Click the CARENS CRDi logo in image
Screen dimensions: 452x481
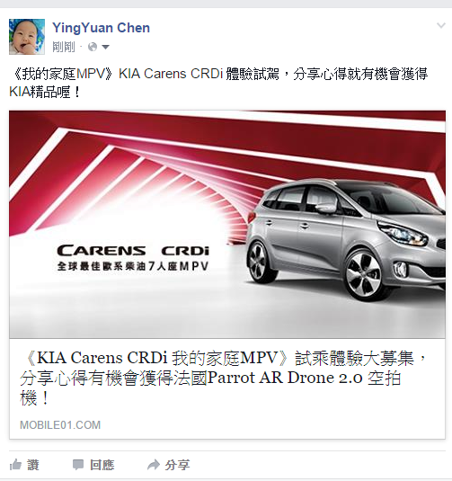(x=133, y=251)
